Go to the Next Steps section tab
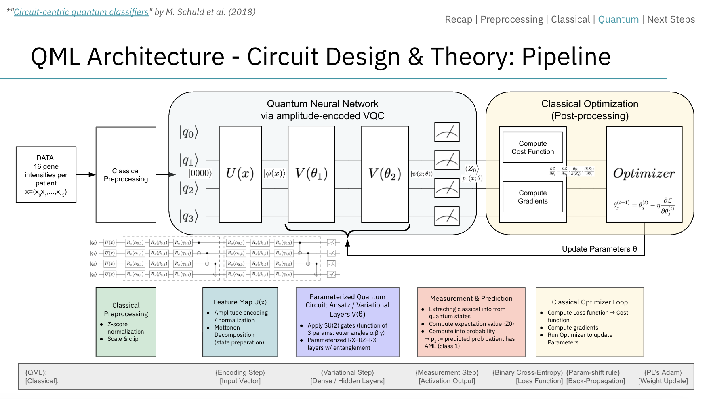The width and height of the screenshot is (711, 399). click(x=671, y=19)
